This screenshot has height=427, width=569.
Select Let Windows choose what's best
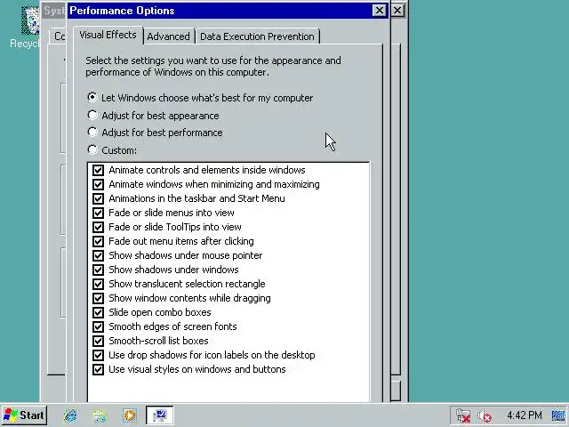(x=200, y=98)
